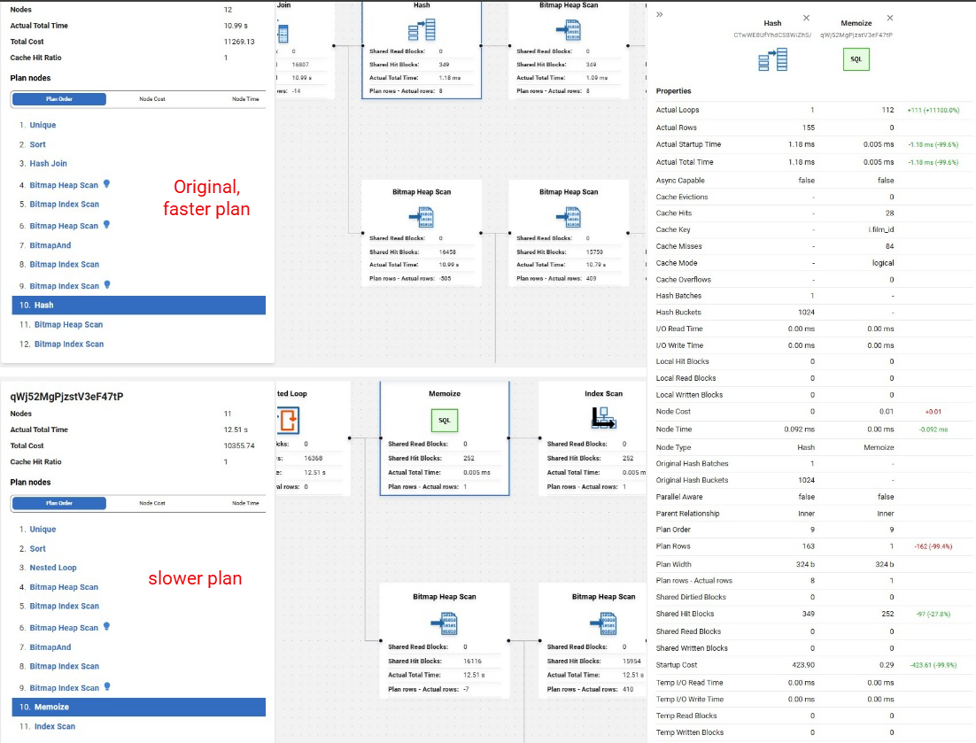Image resolution: width=976 pixels, height=743 pixels.
Task: Select Node Cost ordering in slower plan list
Action: pyautogui.click(x=152, y=503)
